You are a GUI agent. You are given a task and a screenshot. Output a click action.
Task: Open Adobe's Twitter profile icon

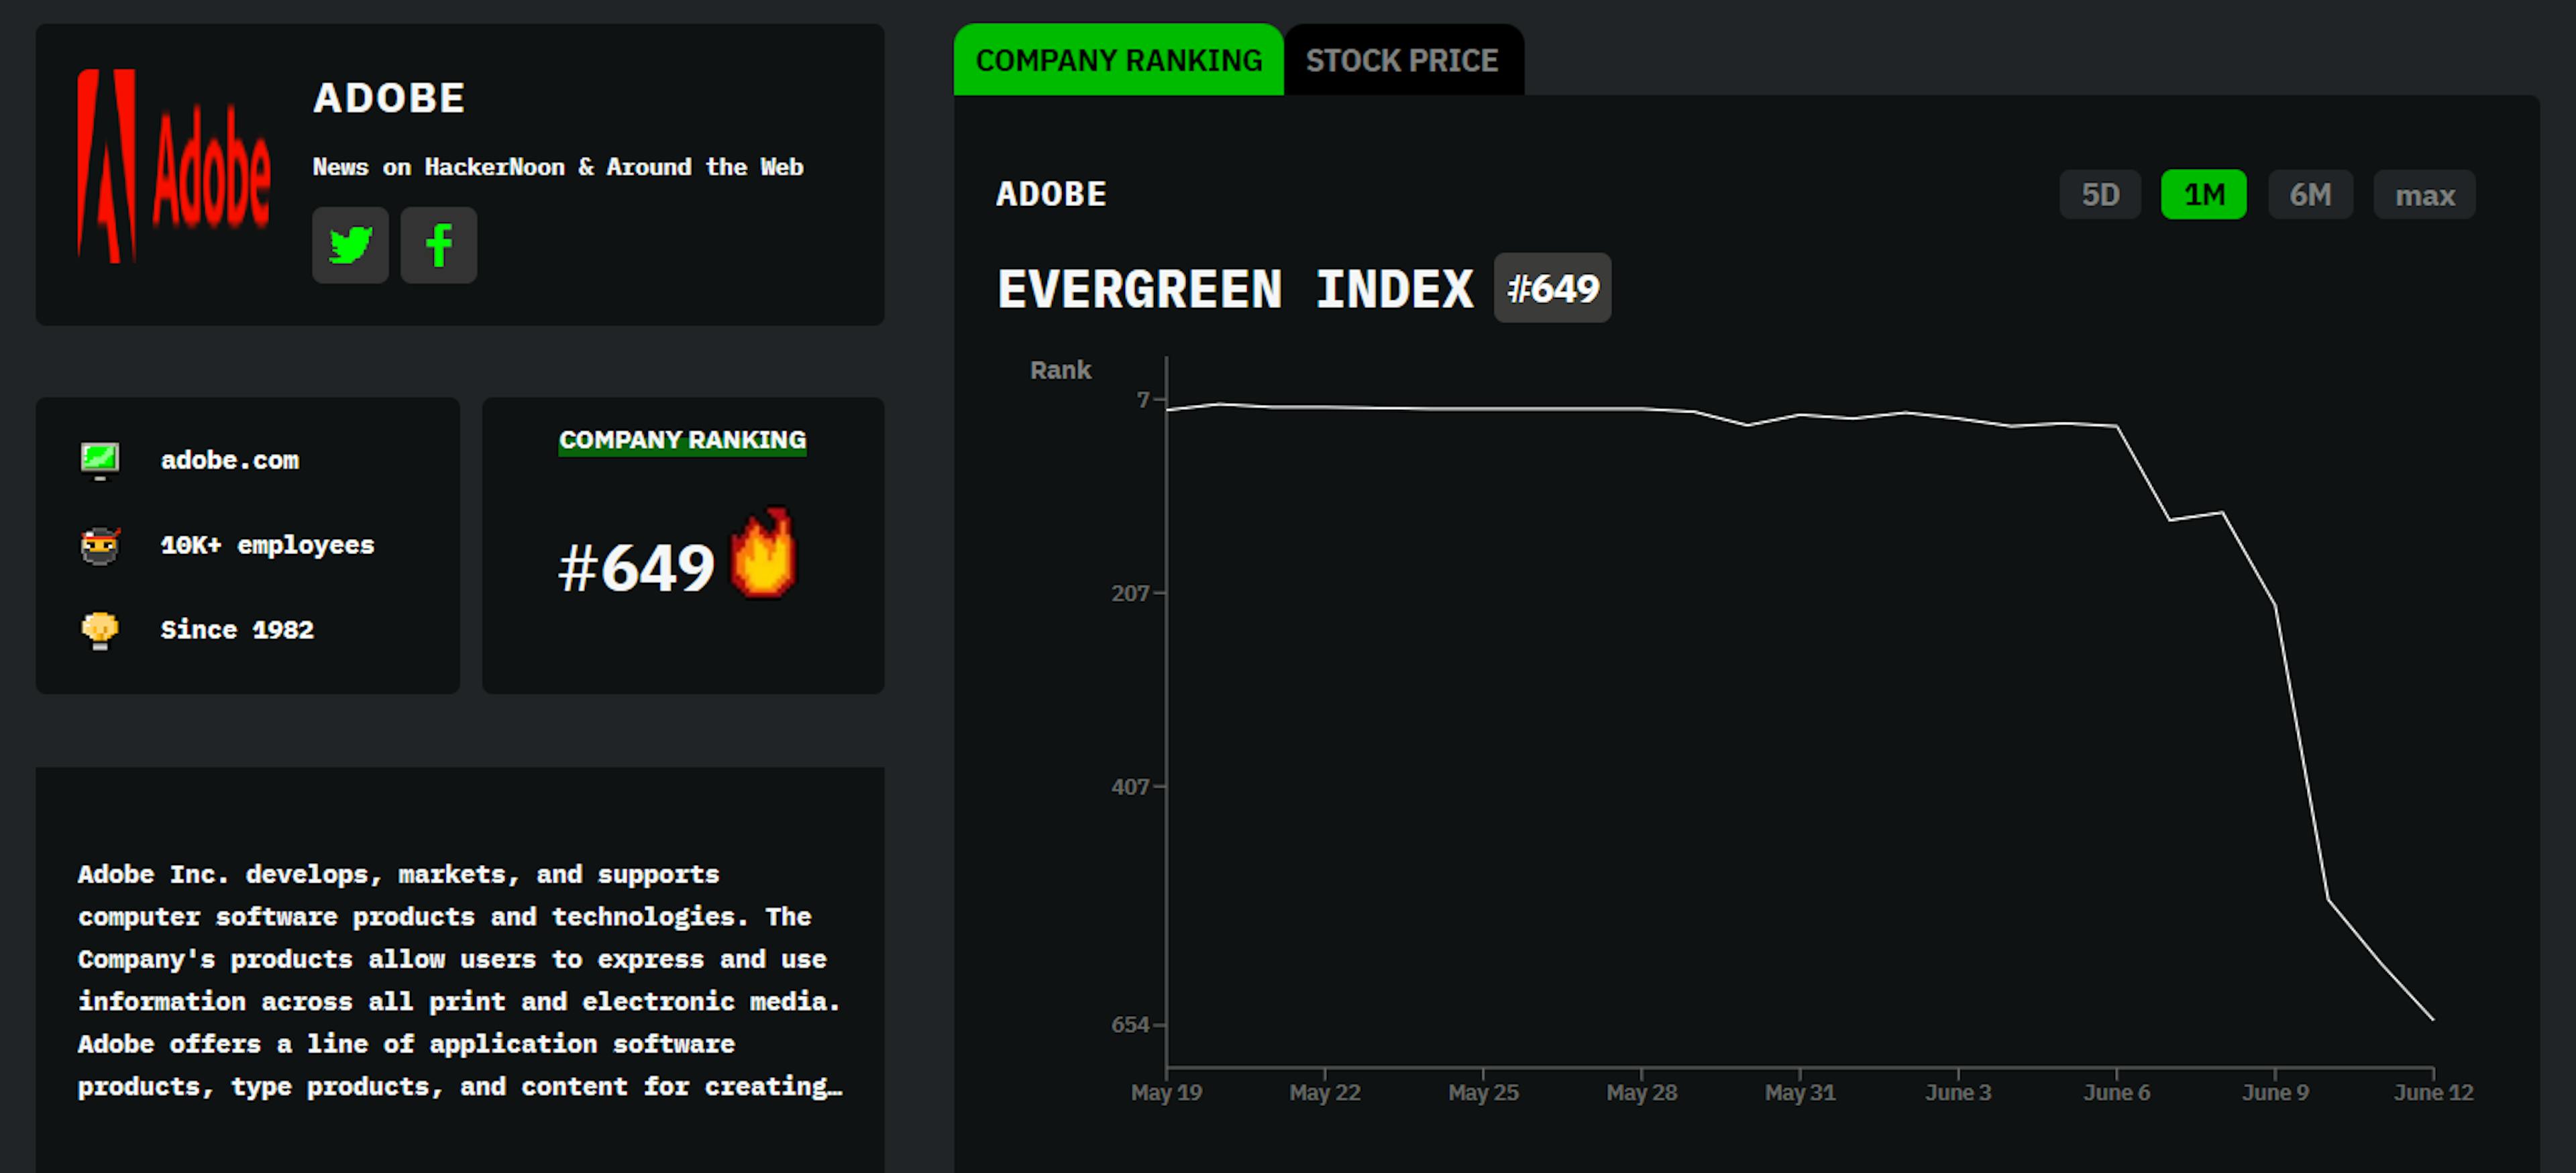click(350, 245)
